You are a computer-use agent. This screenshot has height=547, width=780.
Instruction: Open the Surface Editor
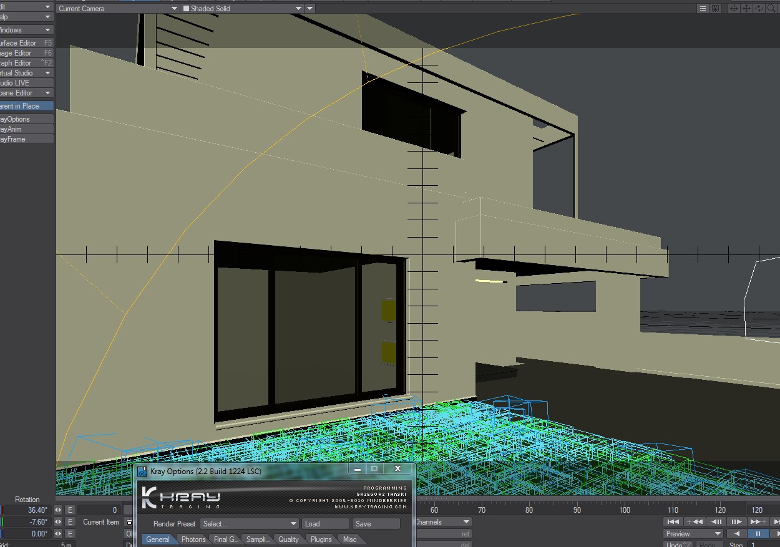[27, 43]
